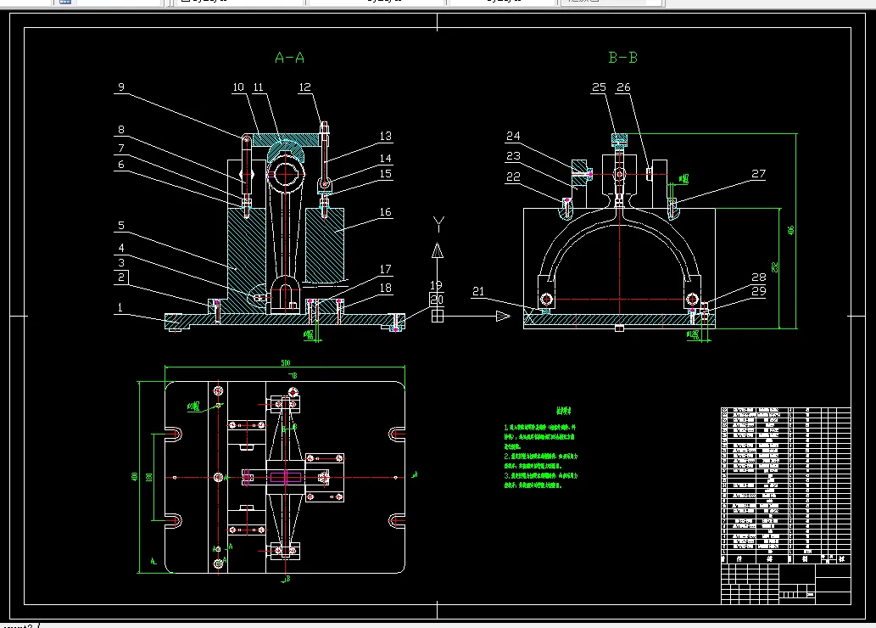Pick the 406 overall height dimension
876x628 pixels.
point(790,230)
